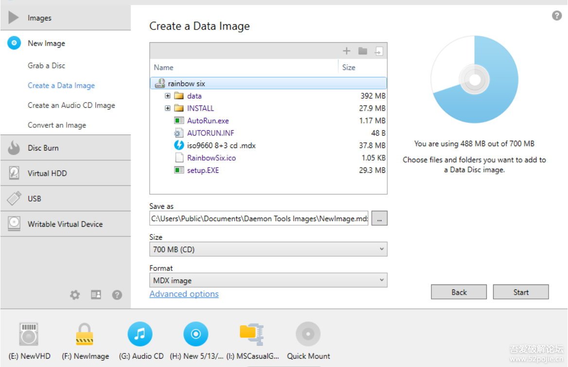
Task: Select the rainbow six root row
Action: tap(268, 83)
